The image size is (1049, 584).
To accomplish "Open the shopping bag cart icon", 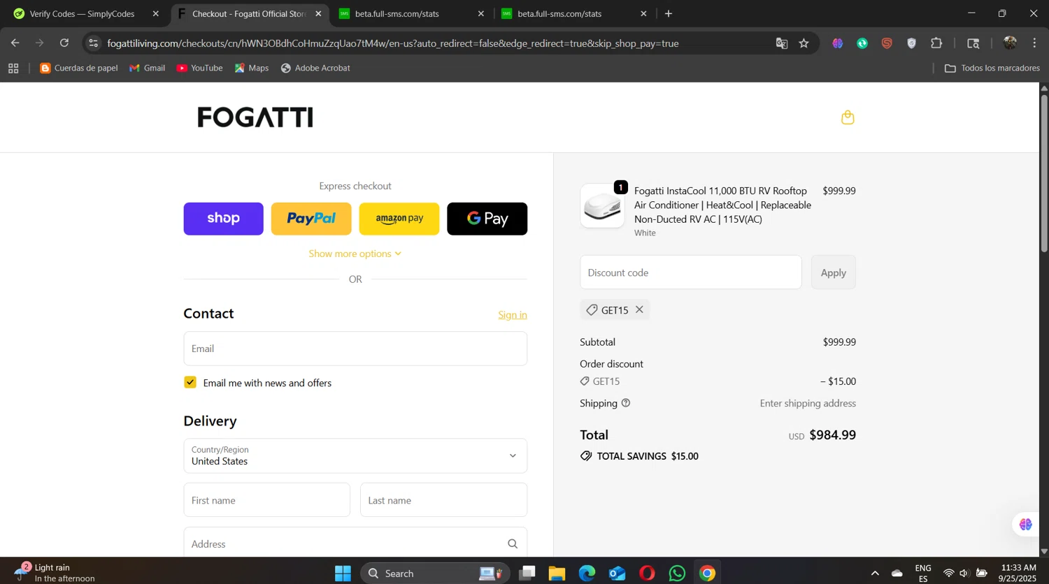I will (x=848, y=117).
